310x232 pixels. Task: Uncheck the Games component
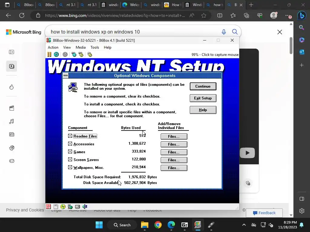click(x=70, y=152)
